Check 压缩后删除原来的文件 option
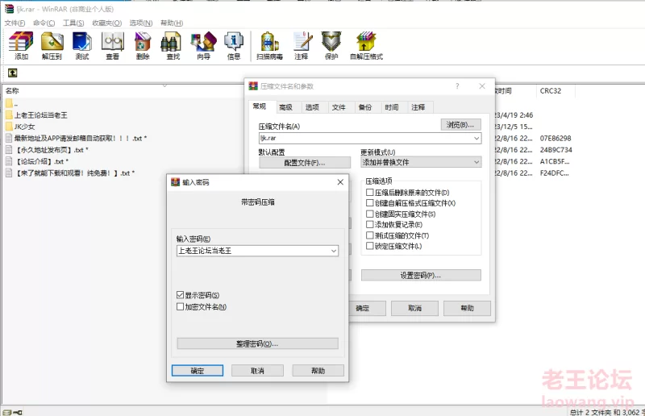Screen dimensions: 645x416 click(x=370, y=192)
